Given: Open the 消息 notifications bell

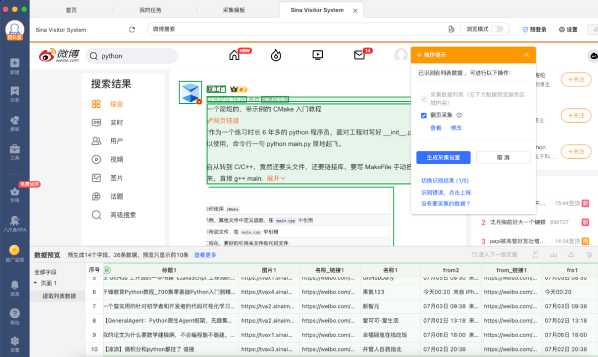Looking at the screenshot, I should click(14, 288).
